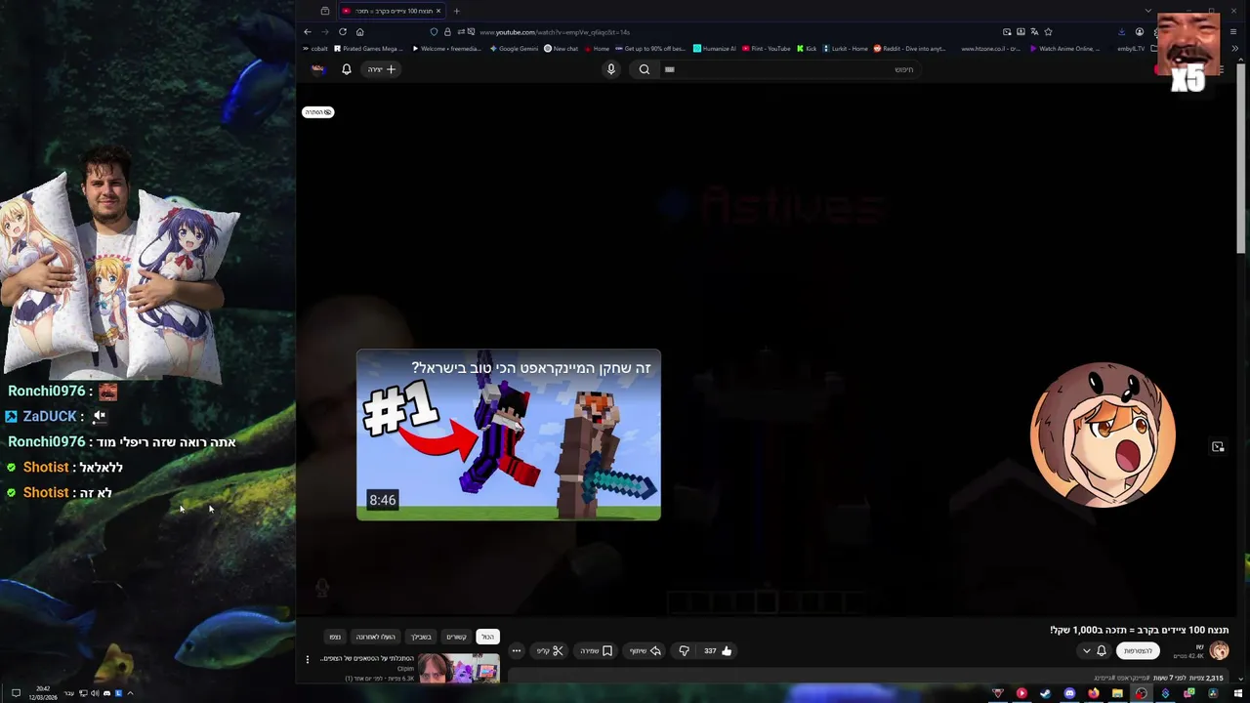
Task: Click the YouTube Create (יצירה) button
Action: 382,69
